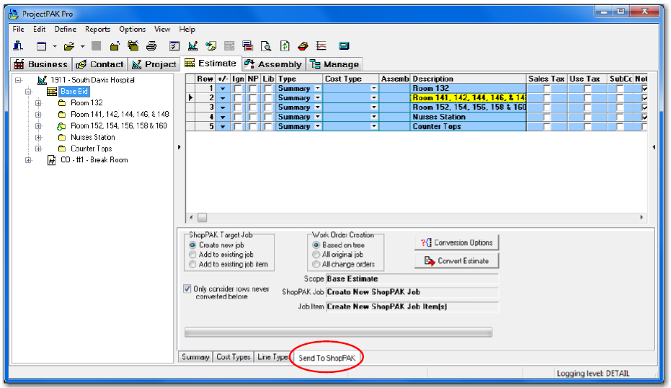Viewport: 671px width, 388px height.
Task: Choose 'All change orders' work order option
Action: click(x=316, y=264)
